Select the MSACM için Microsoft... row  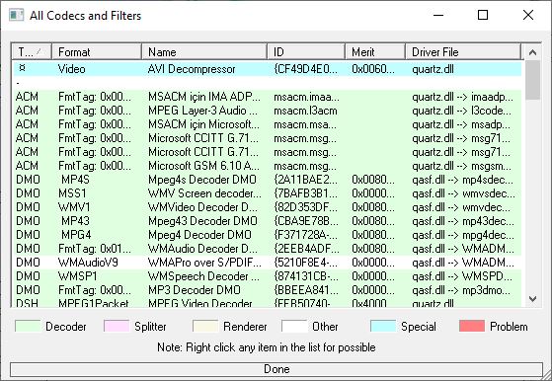coord(268,124)
